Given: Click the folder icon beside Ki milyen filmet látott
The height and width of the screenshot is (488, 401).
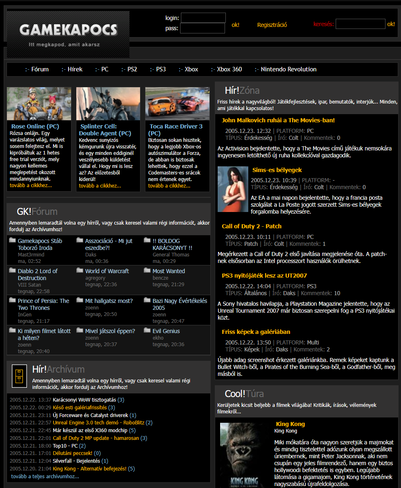Looking at the screenshot, I should [13, 330].
